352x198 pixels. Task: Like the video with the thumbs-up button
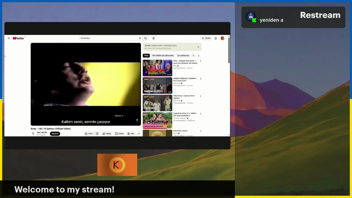pos(89,134)
